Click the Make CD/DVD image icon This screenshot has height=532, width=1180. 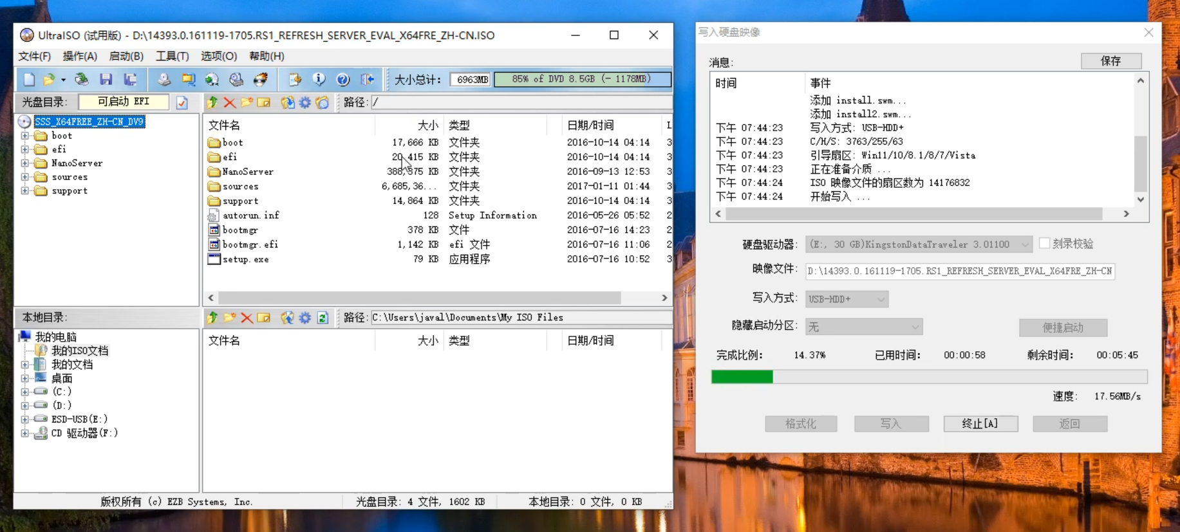click(164, 79)
